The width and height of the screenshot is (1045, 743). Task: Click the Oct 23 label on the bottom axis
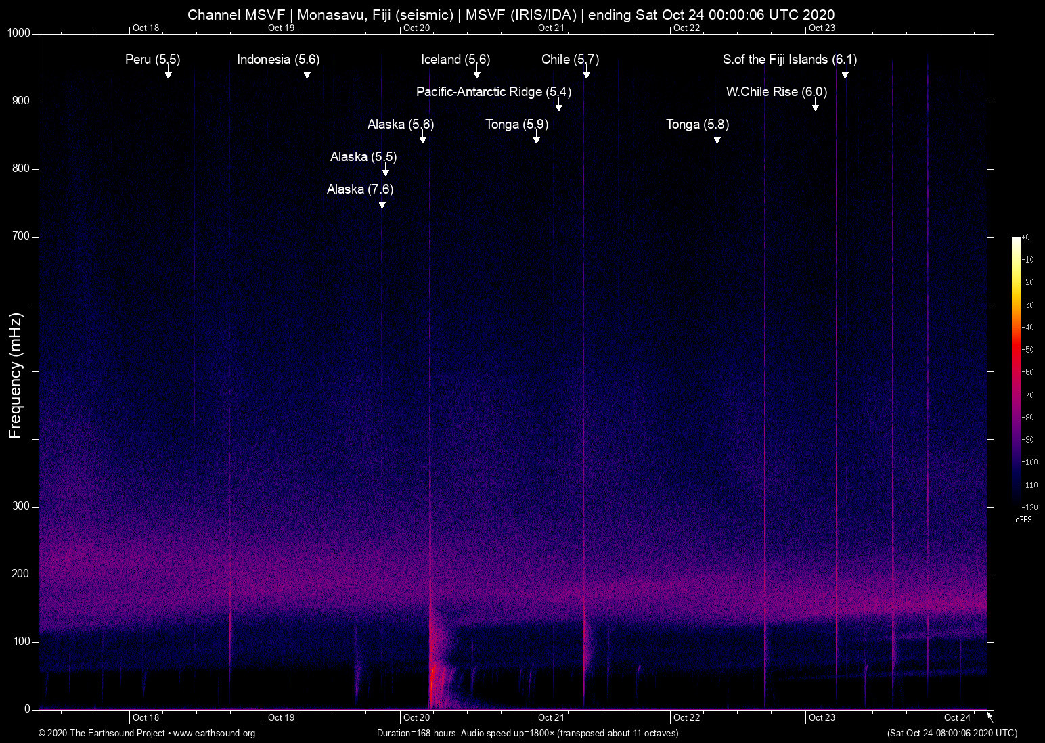click(822, 718)
